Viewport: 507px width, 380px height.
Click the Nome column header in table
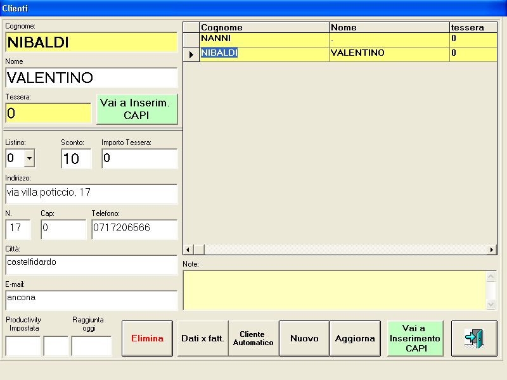click(x=389, y=27)
